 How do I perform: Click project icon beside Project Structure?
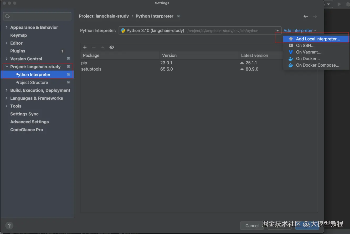point(69,82)
